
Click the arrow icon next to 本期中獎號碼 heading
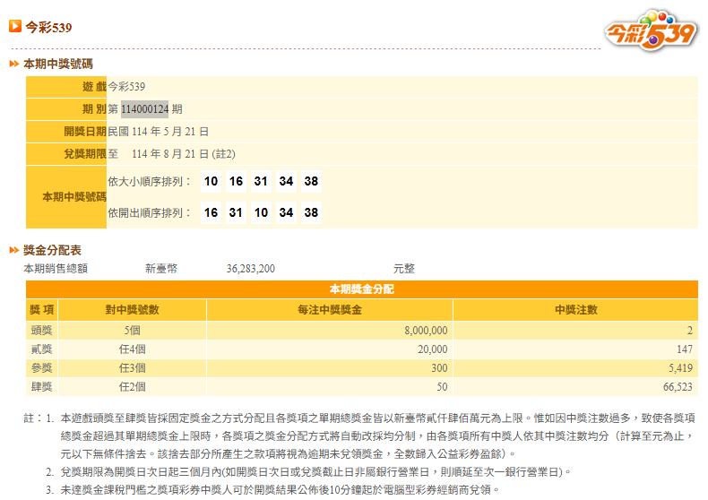[14, 65]
